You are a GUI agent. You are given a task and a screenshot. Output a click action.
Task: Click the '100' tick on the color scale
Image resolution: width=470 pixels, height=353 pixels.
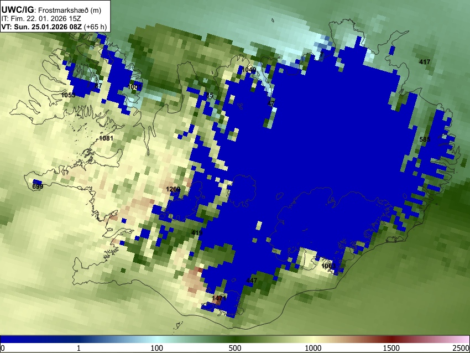tap(156, 348)
